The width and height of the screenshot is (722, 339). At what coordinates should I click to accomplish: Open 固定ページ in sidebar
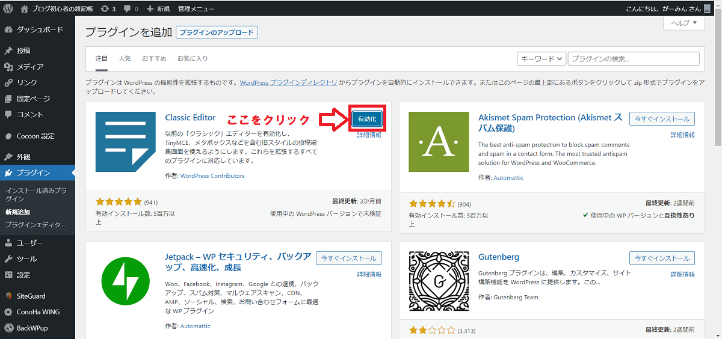tap(37, 99)
